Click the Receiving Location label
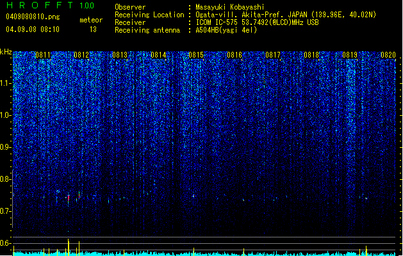Screen dimensions: 403x256 (x=149, y=15)
